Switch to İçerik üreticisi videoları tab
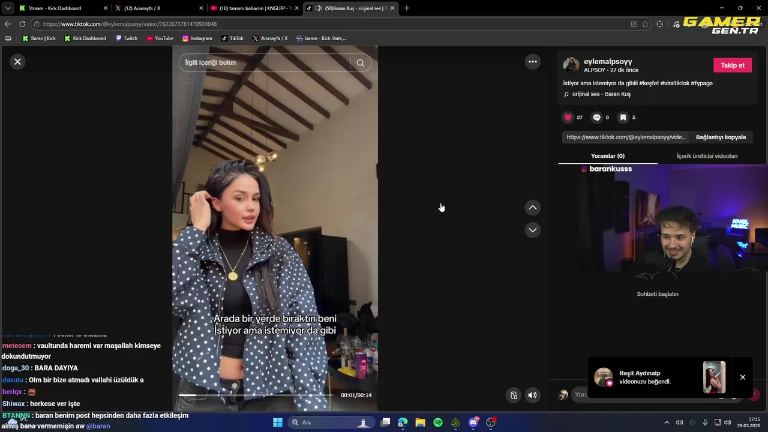The height and width of the screenshot is (432, 768). pyautogui.click(x=707, y=156)
